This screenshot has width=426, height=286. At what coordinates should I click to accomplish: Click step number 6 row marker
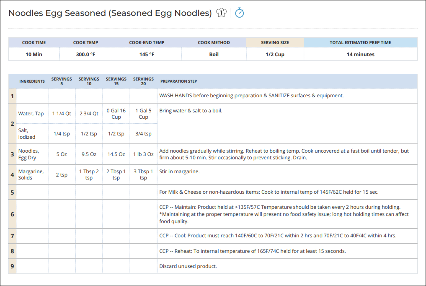tap(12, 214)
